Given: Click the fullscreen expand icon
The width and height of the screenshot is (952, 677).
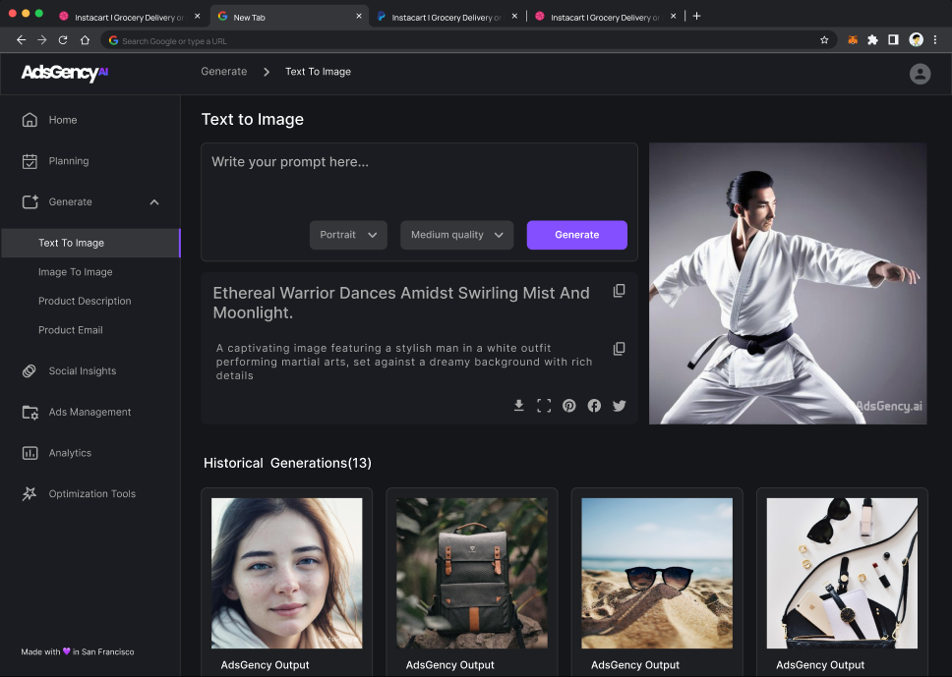Looking at the screenshot, I should 544,406.
